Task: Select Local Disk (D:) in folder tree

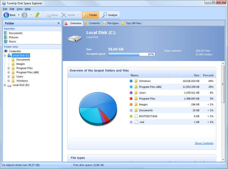Action: tap(21, 85)
